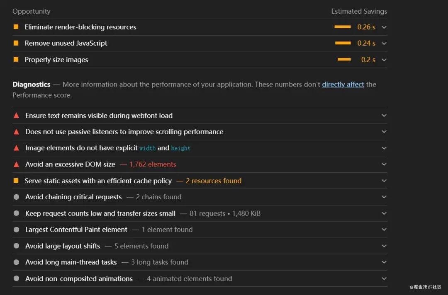
Task: Expand the Remove unused JavaScript chevron
Action: 384,44
